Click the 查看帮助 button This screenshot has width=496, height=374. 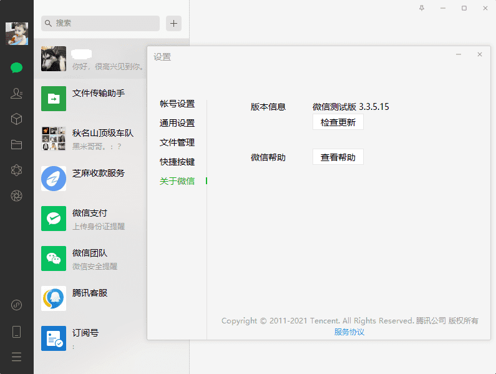coord(338,157)
